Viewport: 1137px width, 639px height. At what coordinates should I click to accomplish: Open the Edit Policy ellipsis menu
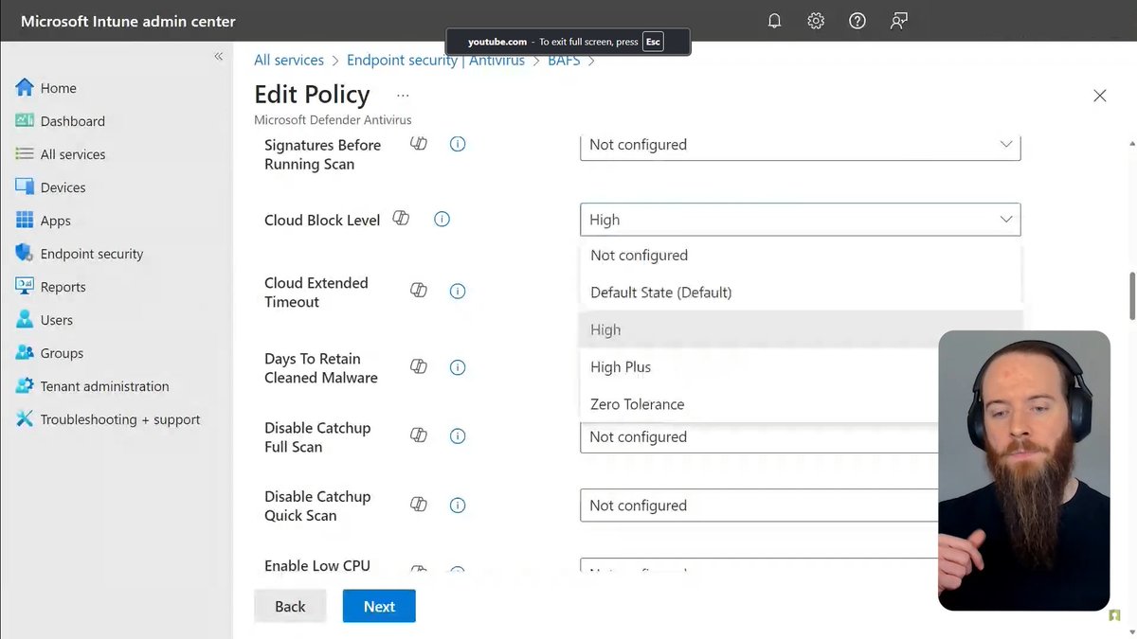tap(403, 96)
